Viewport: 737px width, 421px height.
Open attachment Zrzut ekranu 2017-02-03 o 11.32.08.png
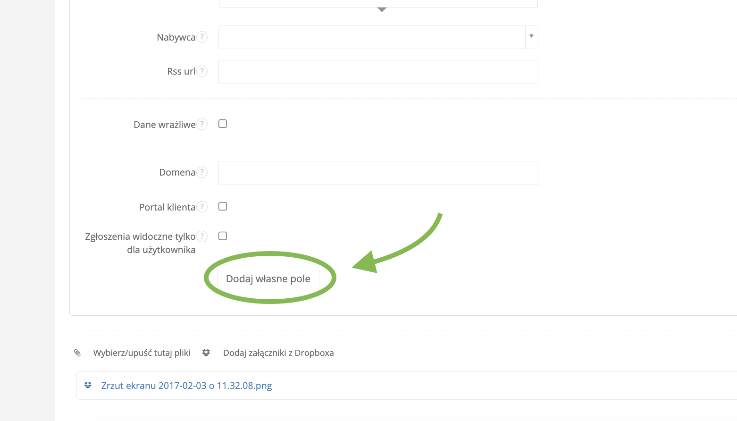pos(186,386)
